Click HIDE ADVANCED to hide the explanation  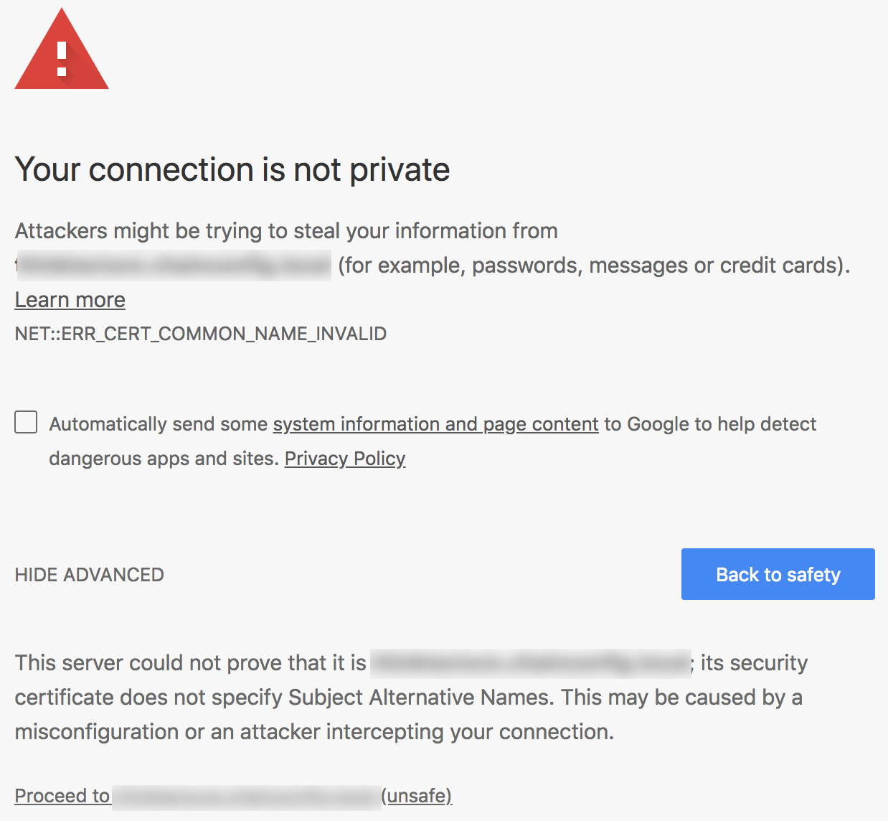[88, 574]
